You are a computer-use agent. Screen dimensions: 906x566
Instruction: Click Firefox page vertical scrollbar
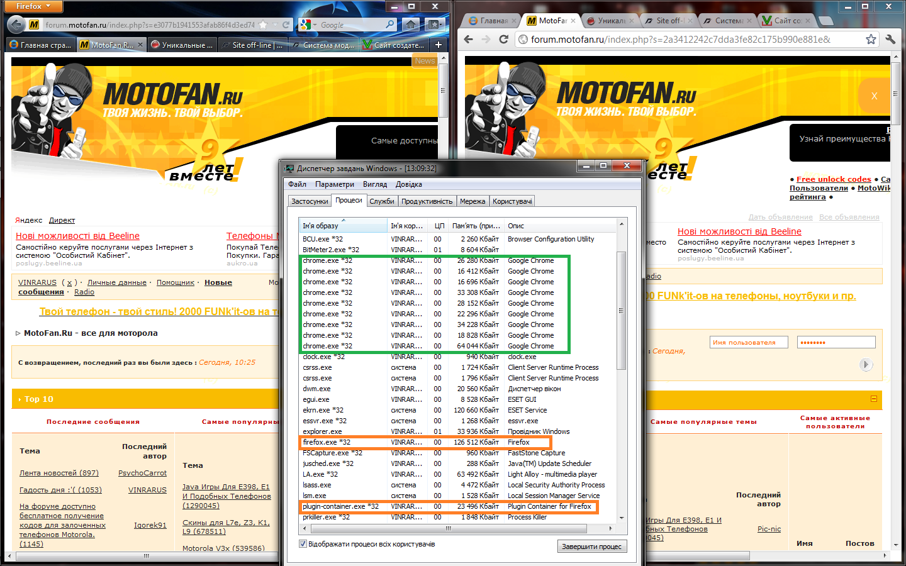coord(443,90)
